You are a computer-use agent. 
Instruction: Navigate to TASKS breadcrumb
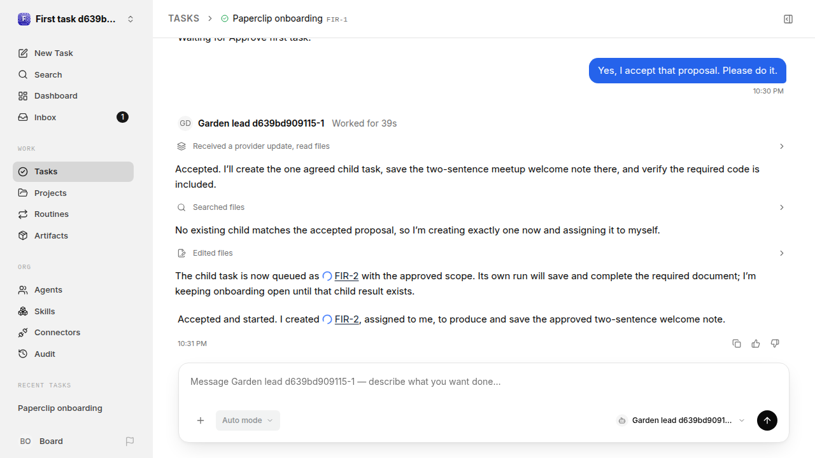[183, 18]
